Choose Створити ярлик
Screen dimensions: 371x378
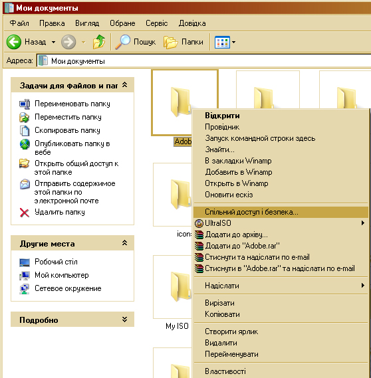[281, 331]
